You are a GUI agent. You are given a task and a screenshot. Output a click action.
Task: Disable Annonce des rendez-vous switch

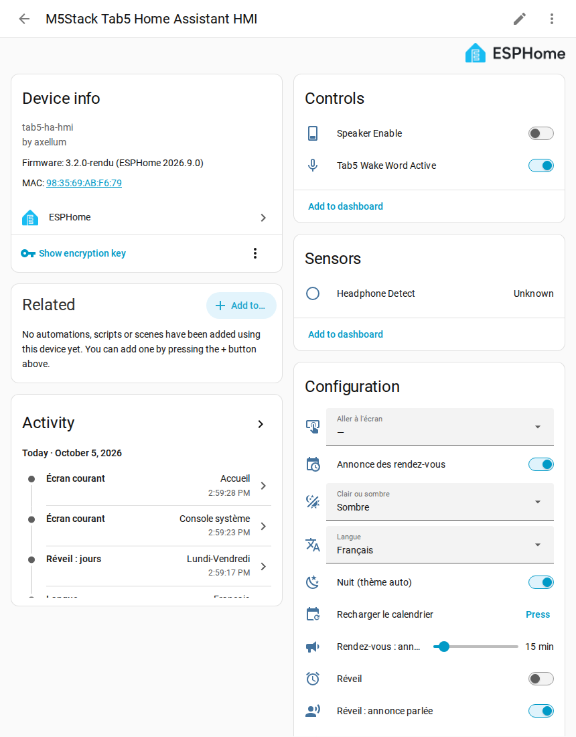[x=541, y=464]
